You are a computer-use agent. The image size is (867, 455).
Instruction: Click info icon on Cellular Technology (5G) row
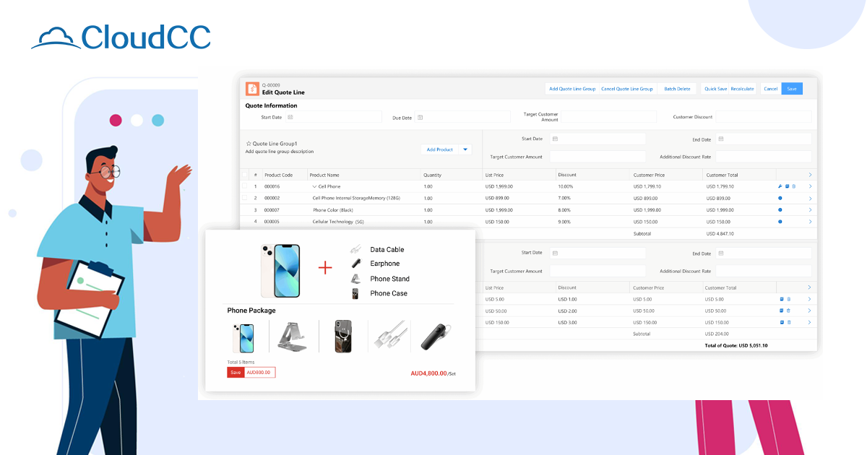780,222
